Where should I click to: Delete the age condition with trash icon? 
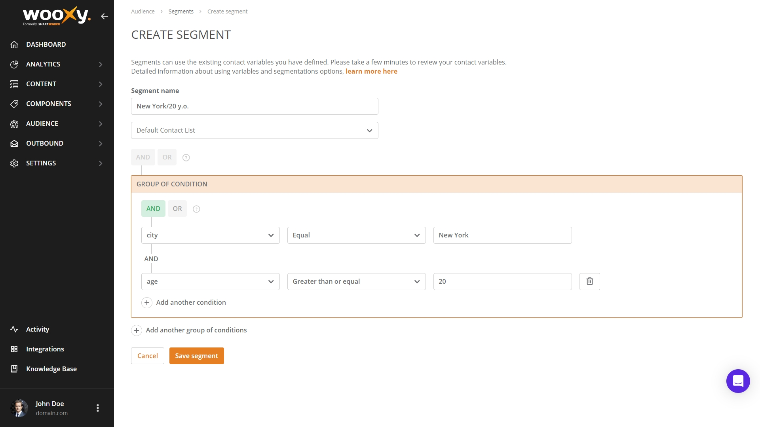click(x=589, y=281)
